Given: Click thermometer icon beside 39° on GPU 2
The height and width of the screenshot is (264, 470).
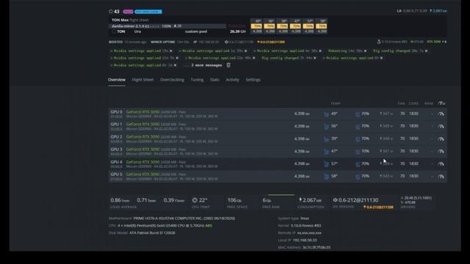Looking at the screenshot, I should tap(326, 139).
